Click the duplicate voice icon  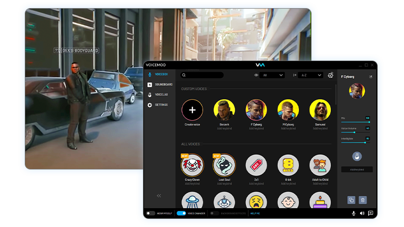coord(351,200)
